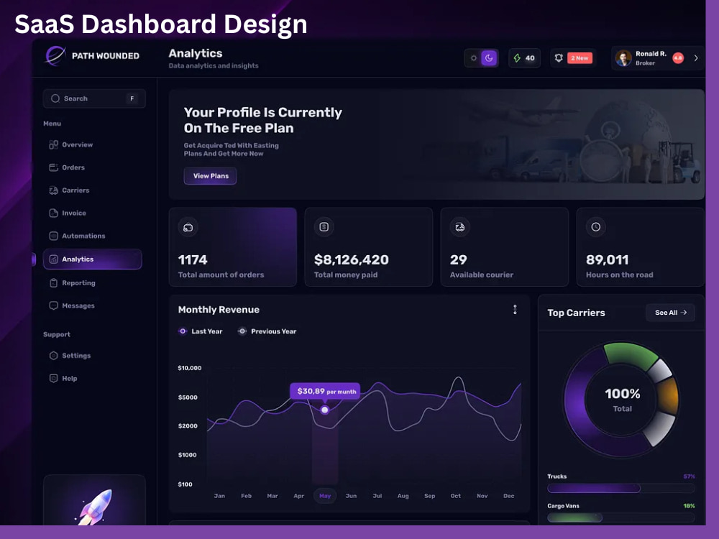Expand user profile chevron arrow
The image size is (719, 539).
pyautogui.click(x=696, y=58)
